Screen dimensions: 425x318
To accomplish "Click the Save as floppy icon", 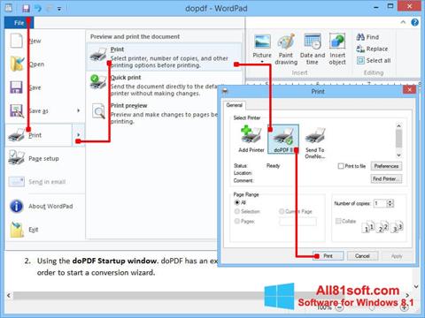I will (17, 110).
